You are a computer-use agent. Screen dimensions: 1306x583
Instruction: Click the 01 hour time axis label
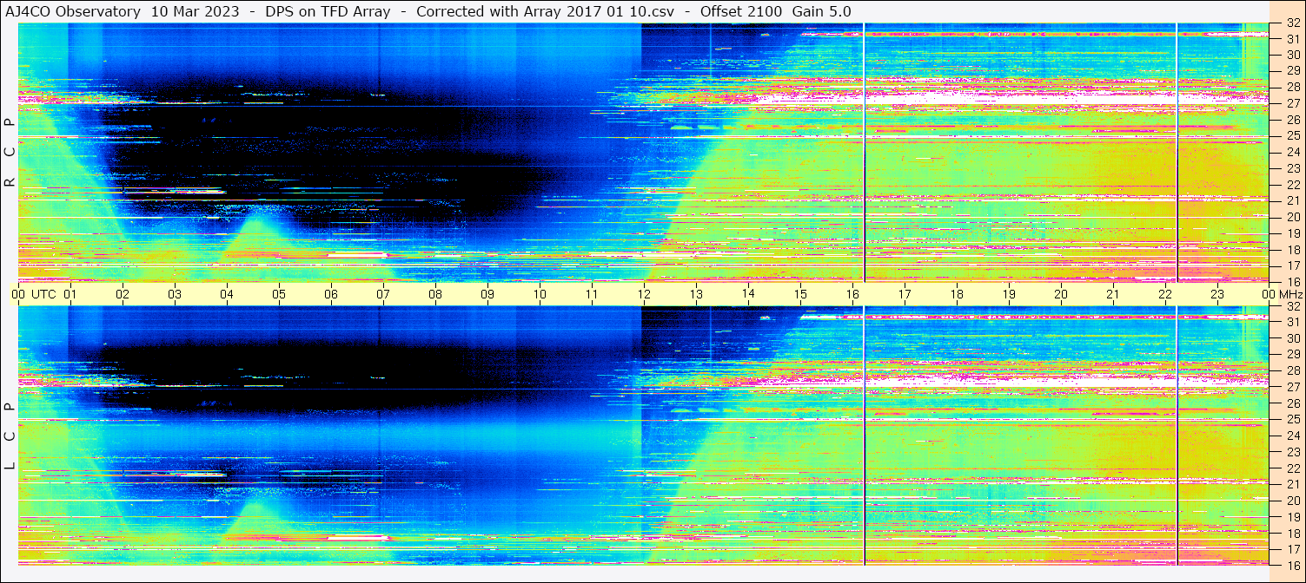click(x=70, y=294)
